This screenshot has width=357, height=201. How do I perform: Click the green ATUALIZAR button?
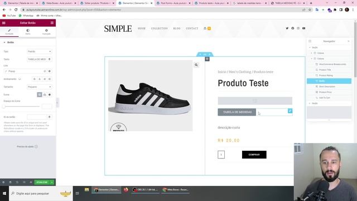(x=42, y=183)
